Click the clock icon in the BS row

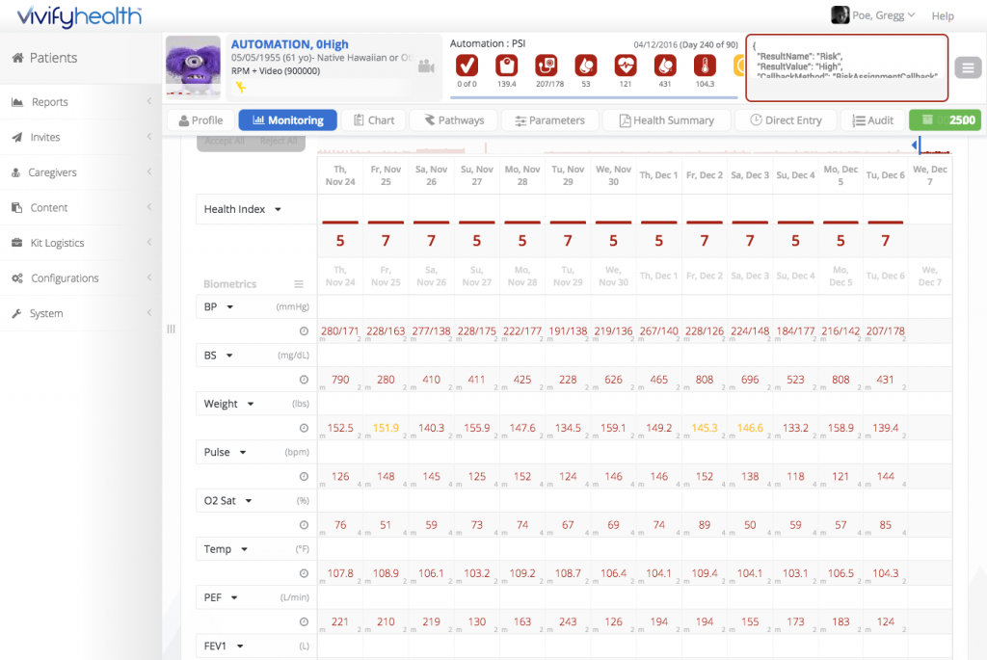pos(304,380)
